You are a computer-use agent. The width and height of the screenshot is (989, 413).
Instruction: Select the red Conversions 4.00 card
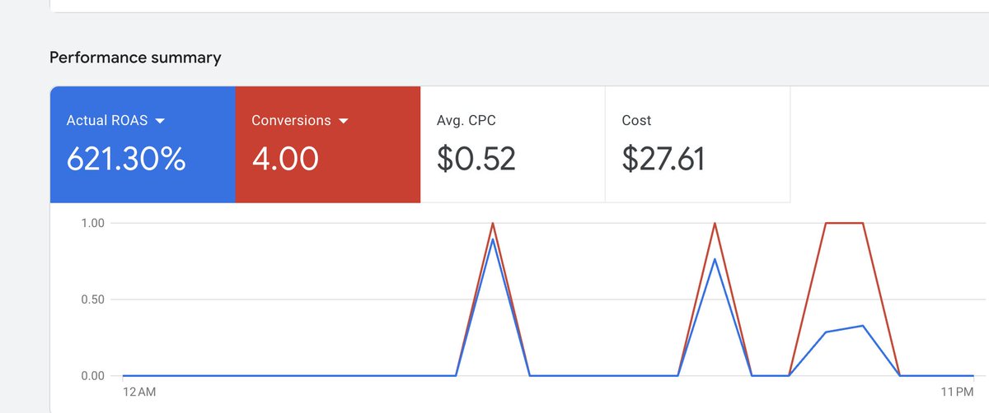tap(328, 144)
